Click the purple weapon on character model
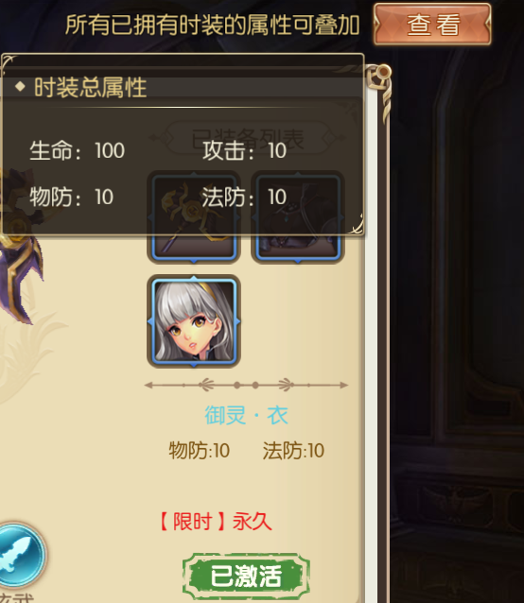Screen dimensions: 524x603 coord(20,246)
